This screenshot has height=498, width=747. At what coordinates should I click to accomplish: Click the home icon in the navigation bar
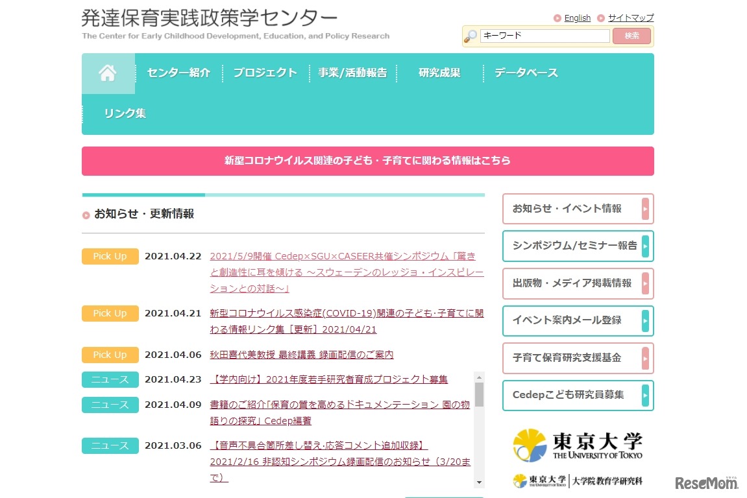(108, 73)
